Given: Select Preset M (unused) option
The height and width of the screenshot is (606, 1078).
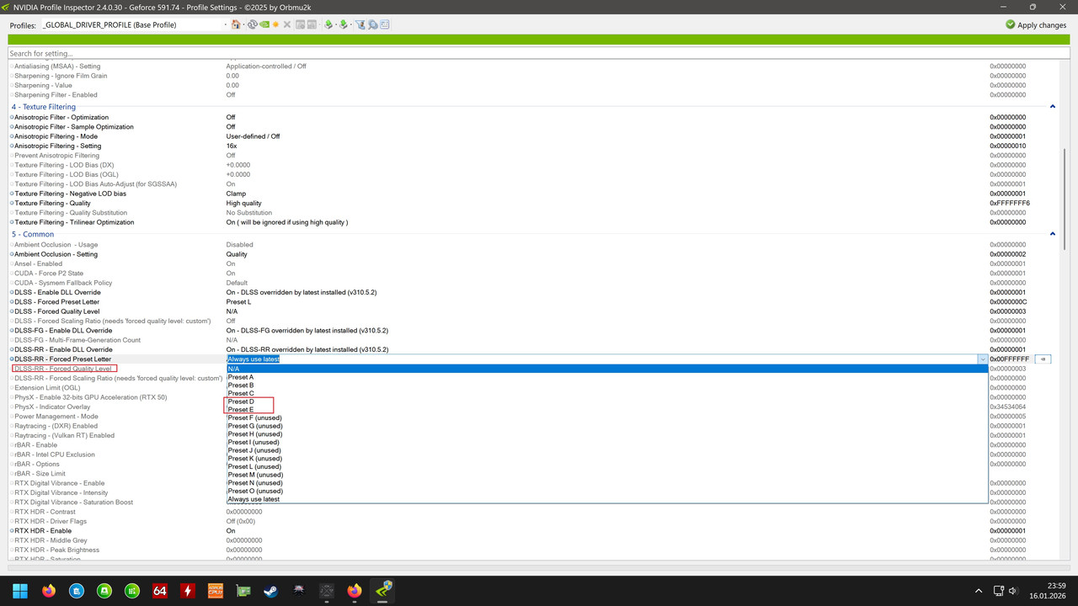Looking at the screenshot, I should 606,475.
